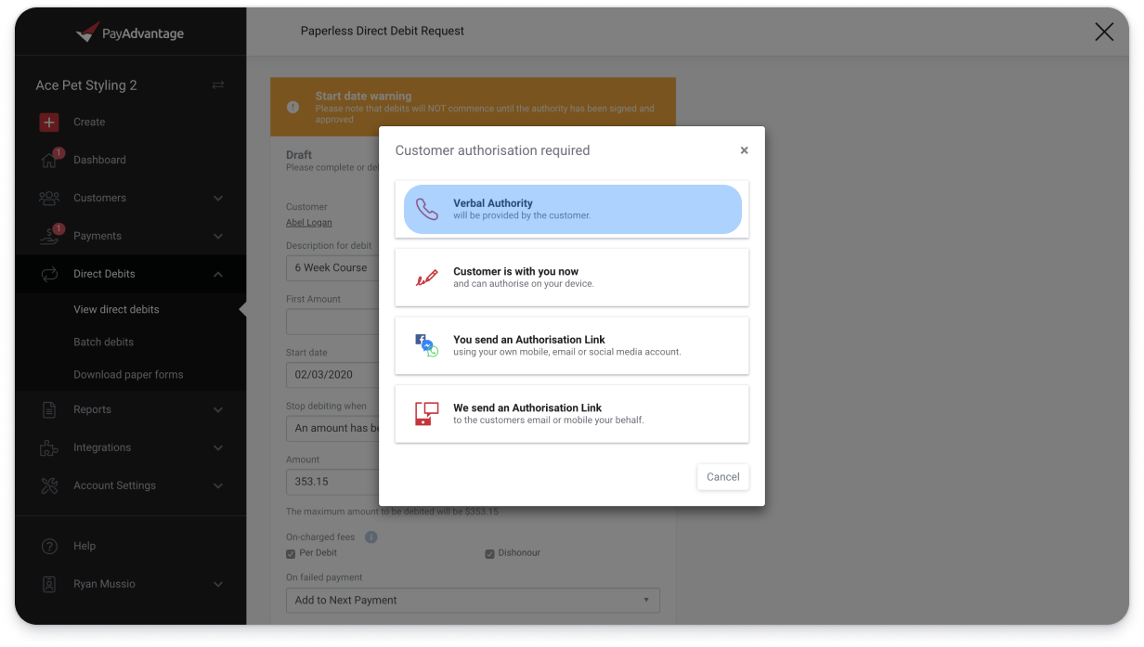Click the 6 Week Course description field
Viewport: 1144px width, 647px height.
coord(332,267)
